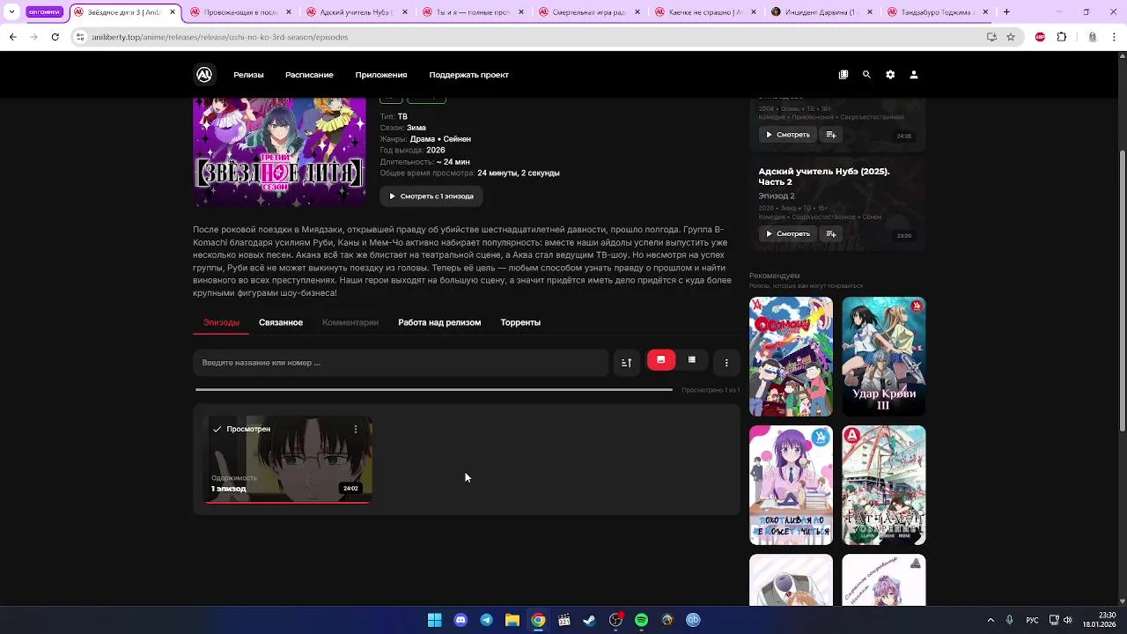Open the Приложения menu
Viewport: 1127px width, 634px height.
pos(381,75)
